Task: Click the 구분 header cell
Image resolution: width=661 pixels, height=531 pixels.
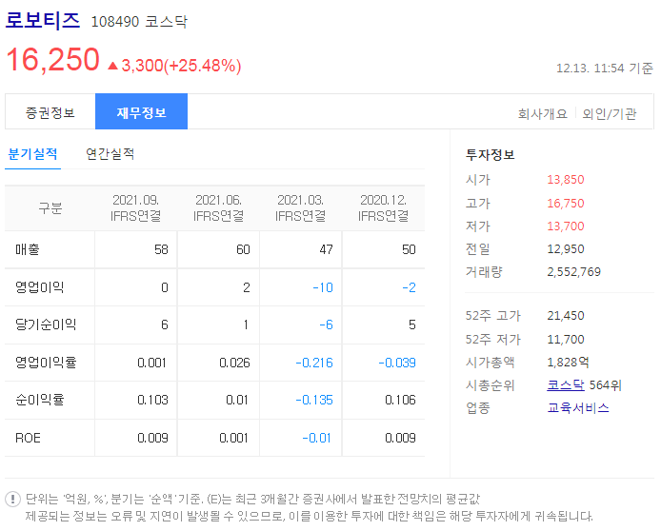Action: [50, 208]
